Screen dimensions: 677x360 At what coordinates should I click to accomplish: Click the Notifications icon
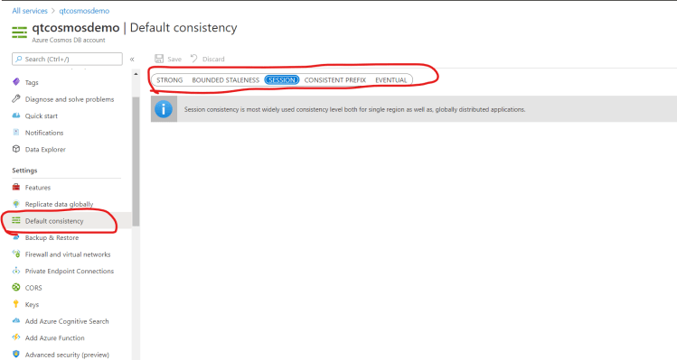(16, 133)
